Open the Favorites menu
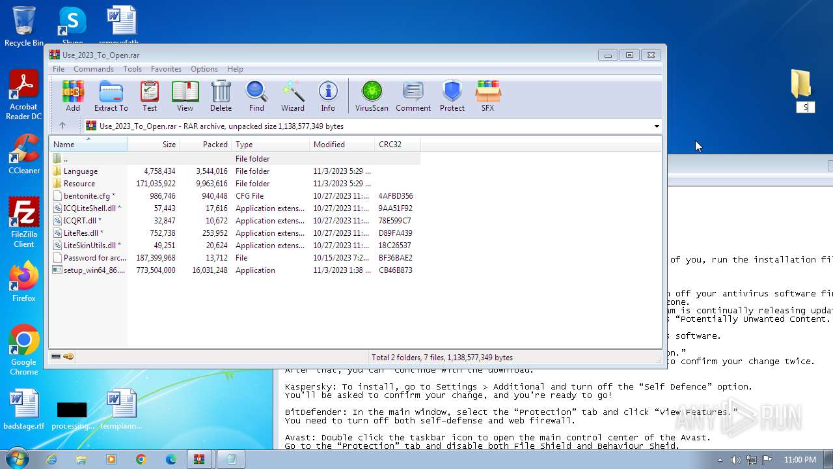This screenshot has width=833, height=469. click(166, 69)
